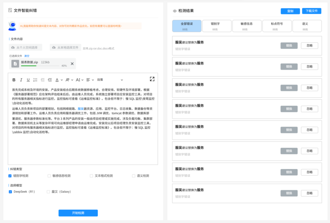This screenshot has width=330, height=223.
Task: Click the increase indent icon
Action: pyautogui.click(x=50, y=80)
